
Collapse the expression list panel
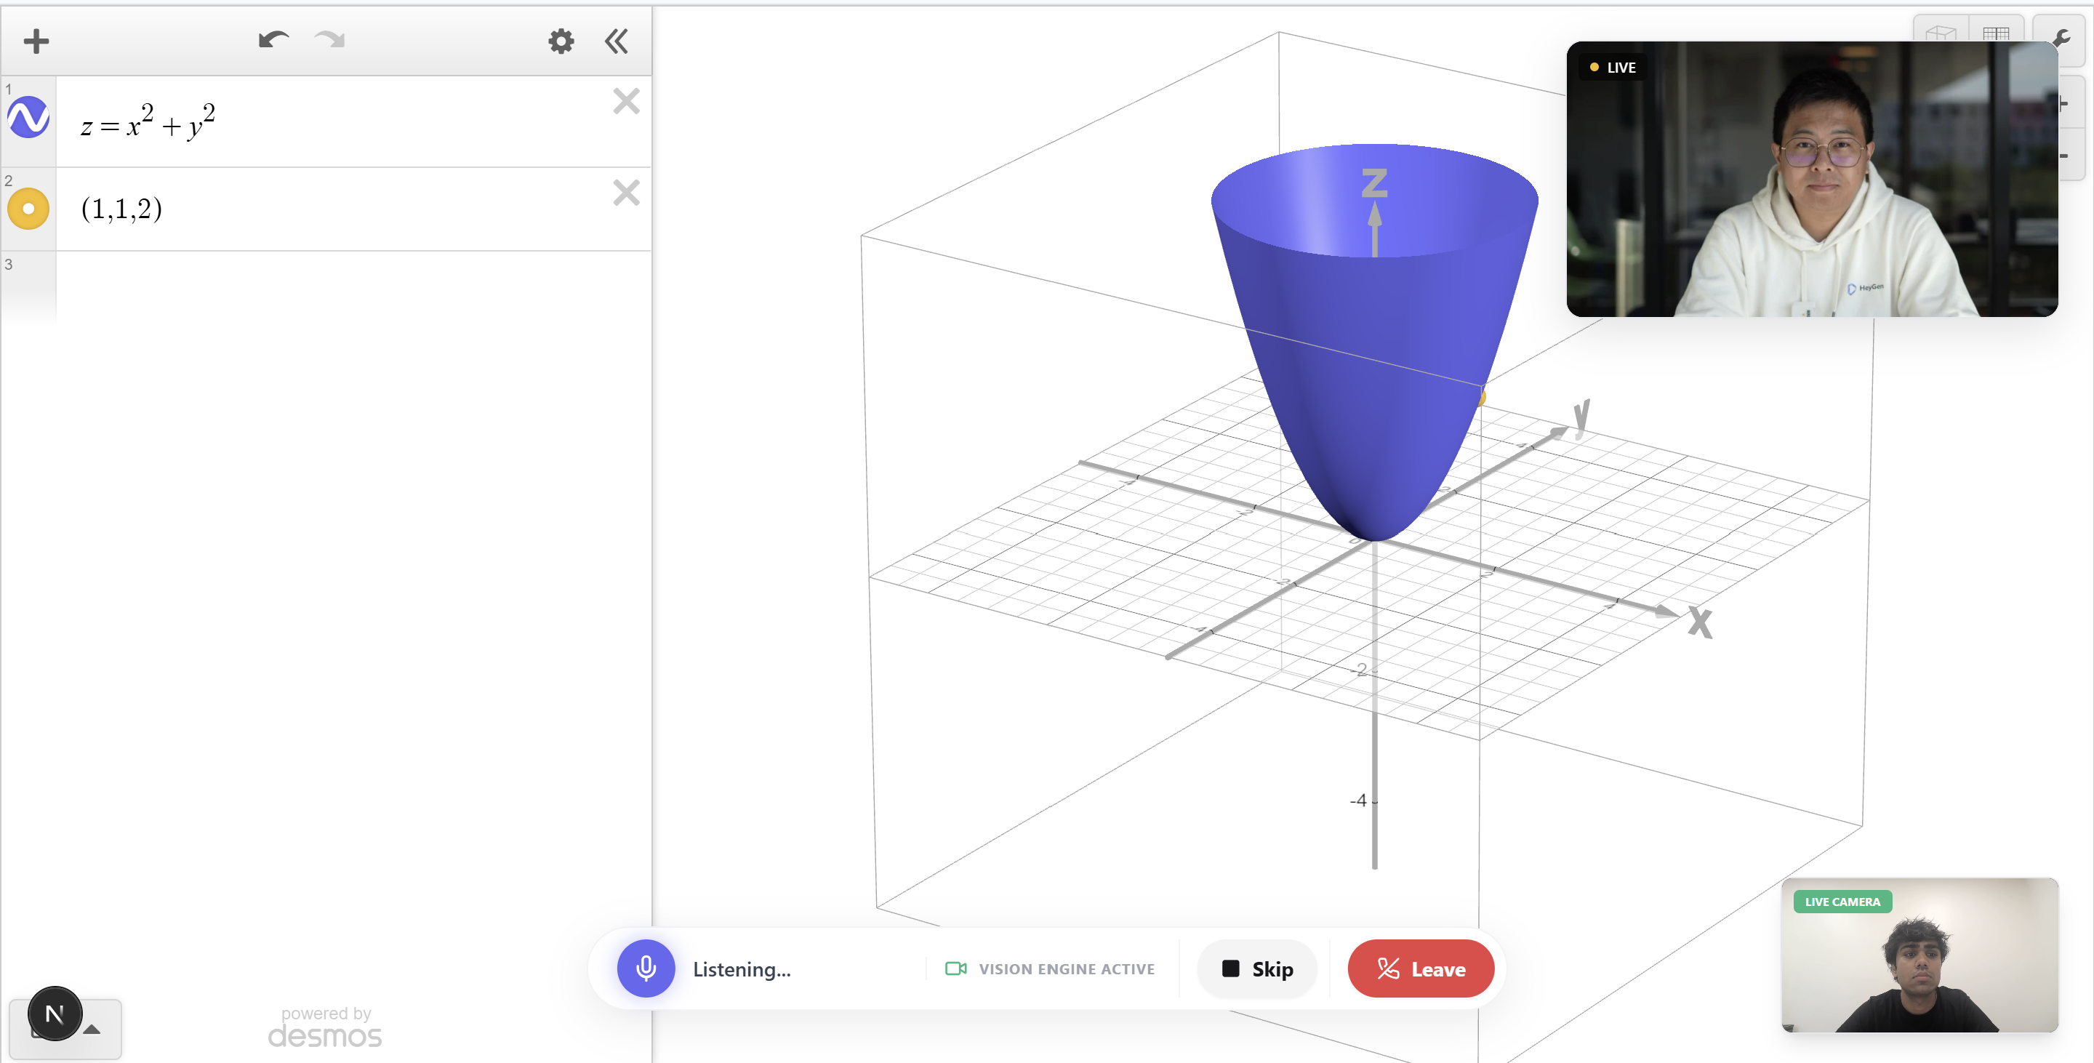(616, 41)
